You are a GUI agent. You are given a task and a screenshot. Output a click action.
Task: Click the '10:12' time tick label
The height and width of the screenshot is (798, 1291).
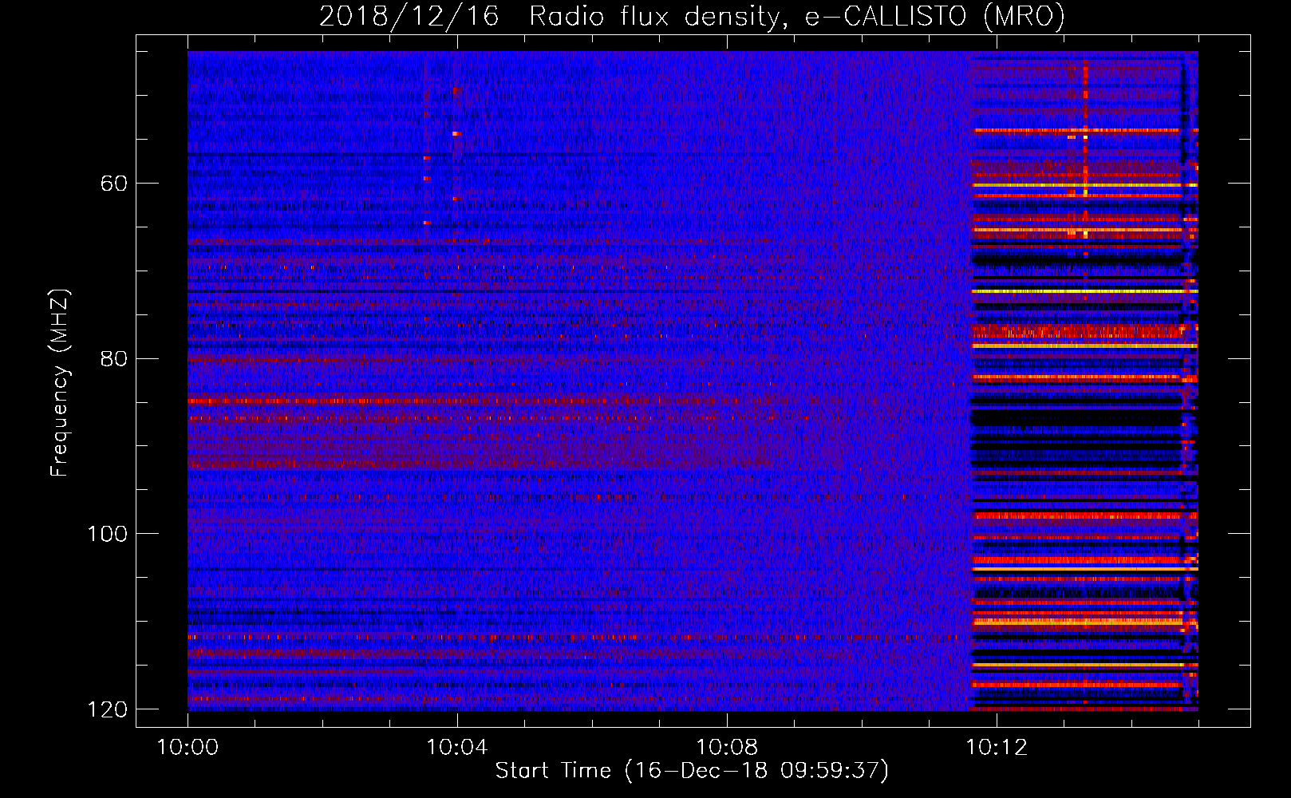click(x=997, y=748)
